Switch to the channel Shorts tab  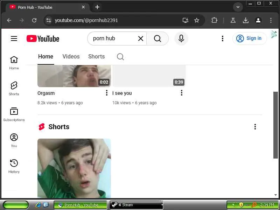pyautogui.click(x=97, y=57)
